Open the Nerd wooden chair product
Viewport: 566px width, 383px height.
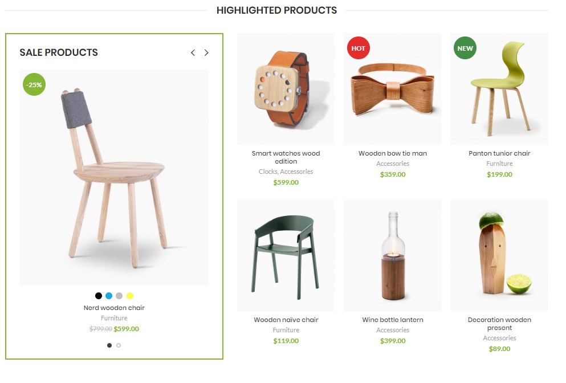coord(113,307)
